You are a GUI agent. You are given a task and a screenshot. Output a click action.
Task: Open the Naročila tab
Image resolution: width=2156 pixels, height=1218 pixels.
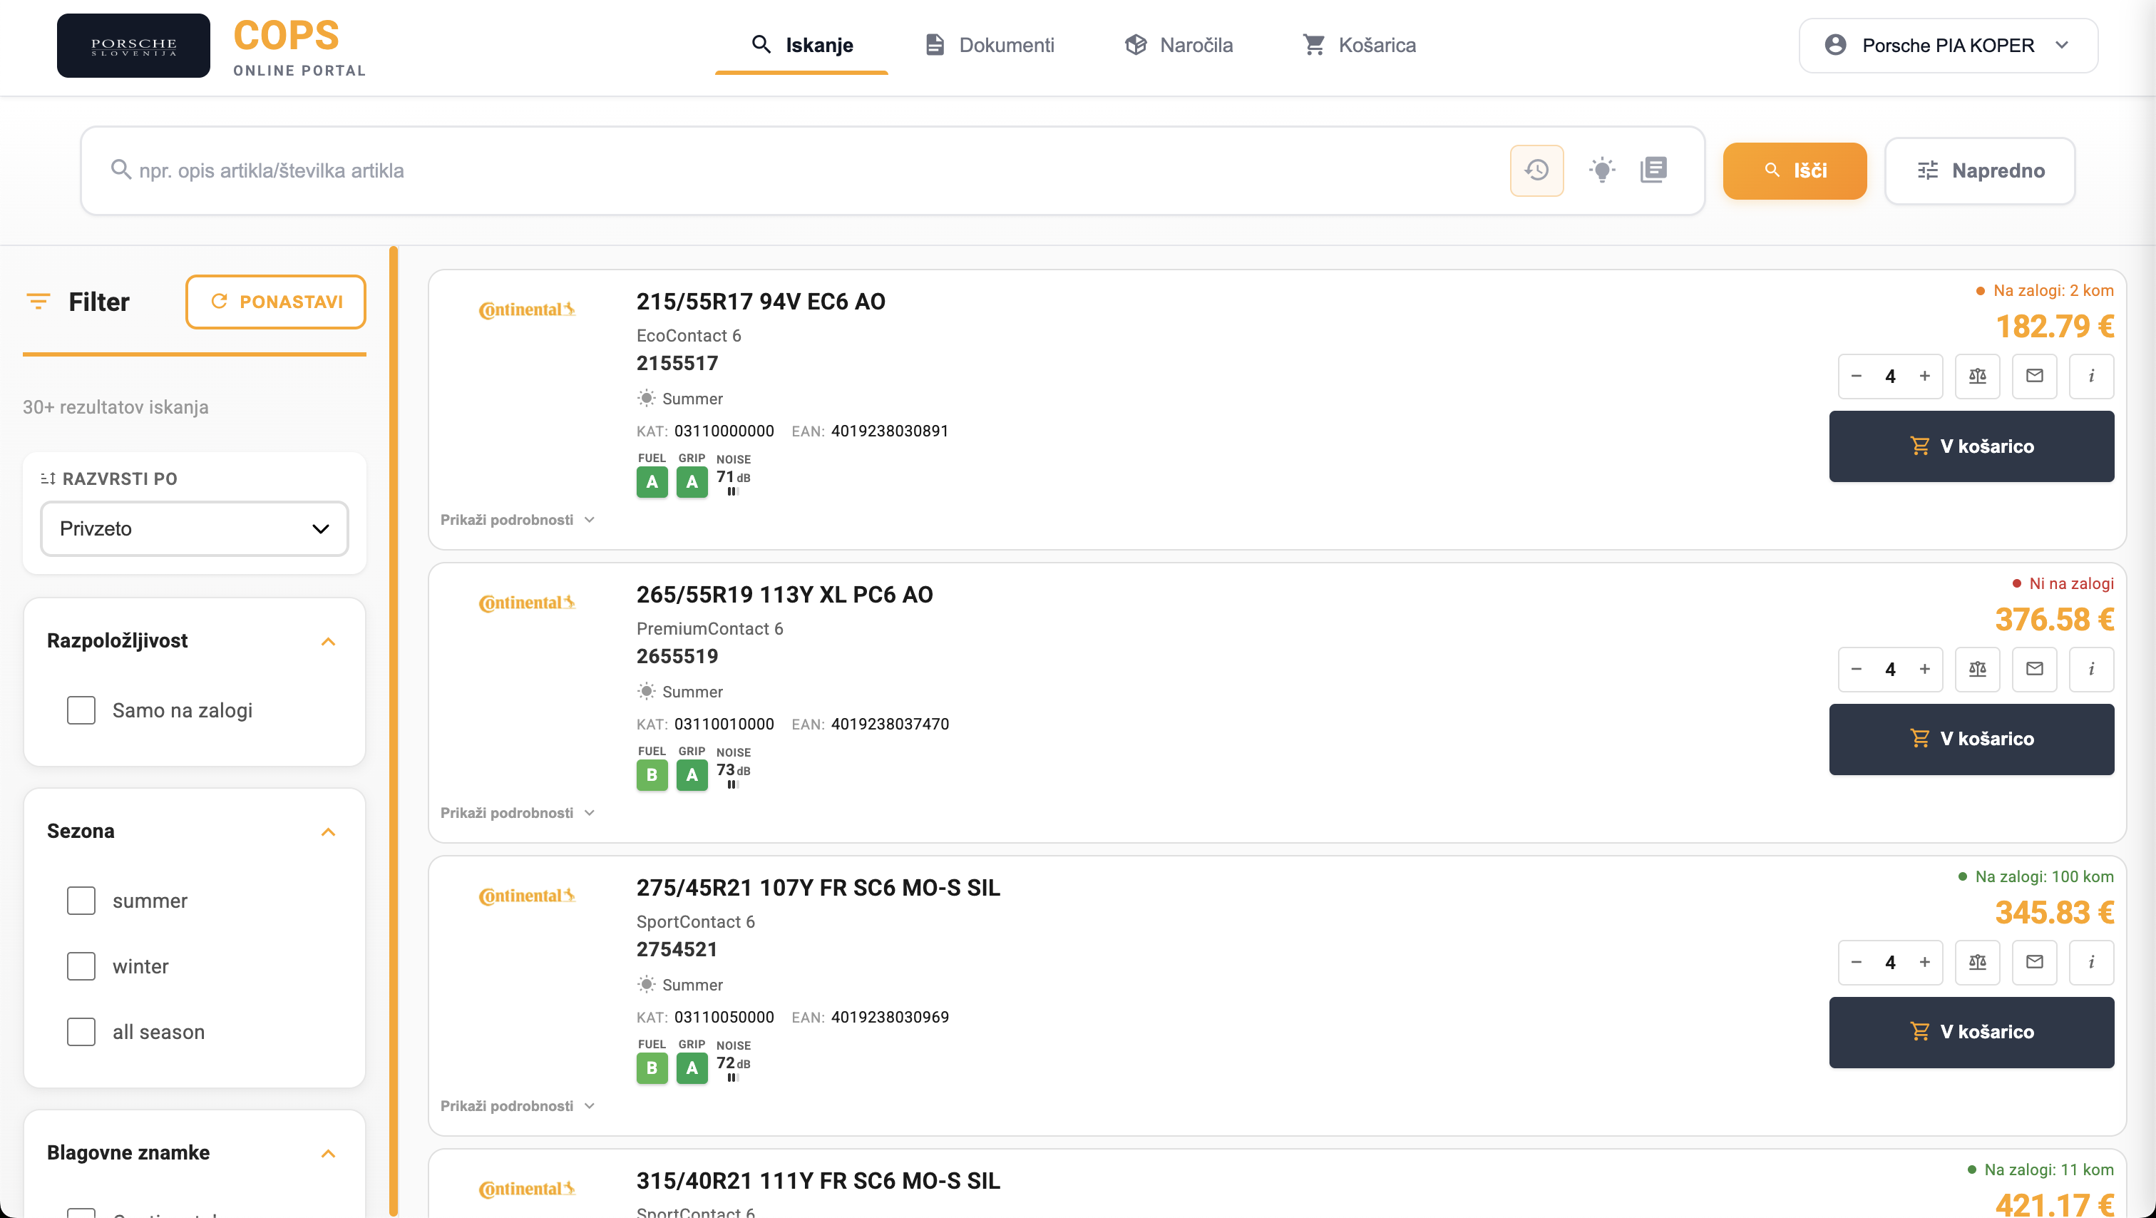tap(1179, 45)
